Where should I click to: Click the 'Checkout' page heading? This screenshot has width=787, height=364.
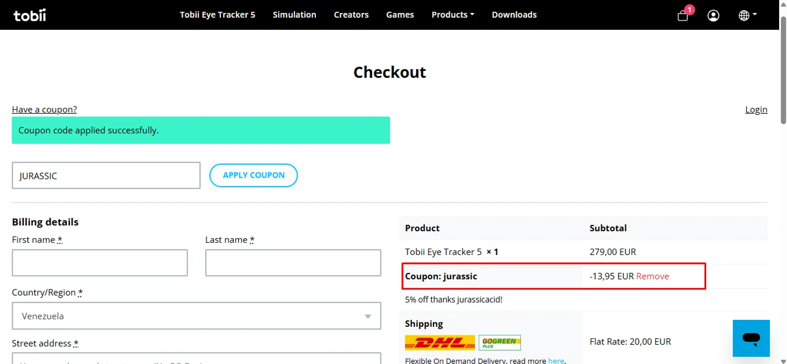point(389,72)
